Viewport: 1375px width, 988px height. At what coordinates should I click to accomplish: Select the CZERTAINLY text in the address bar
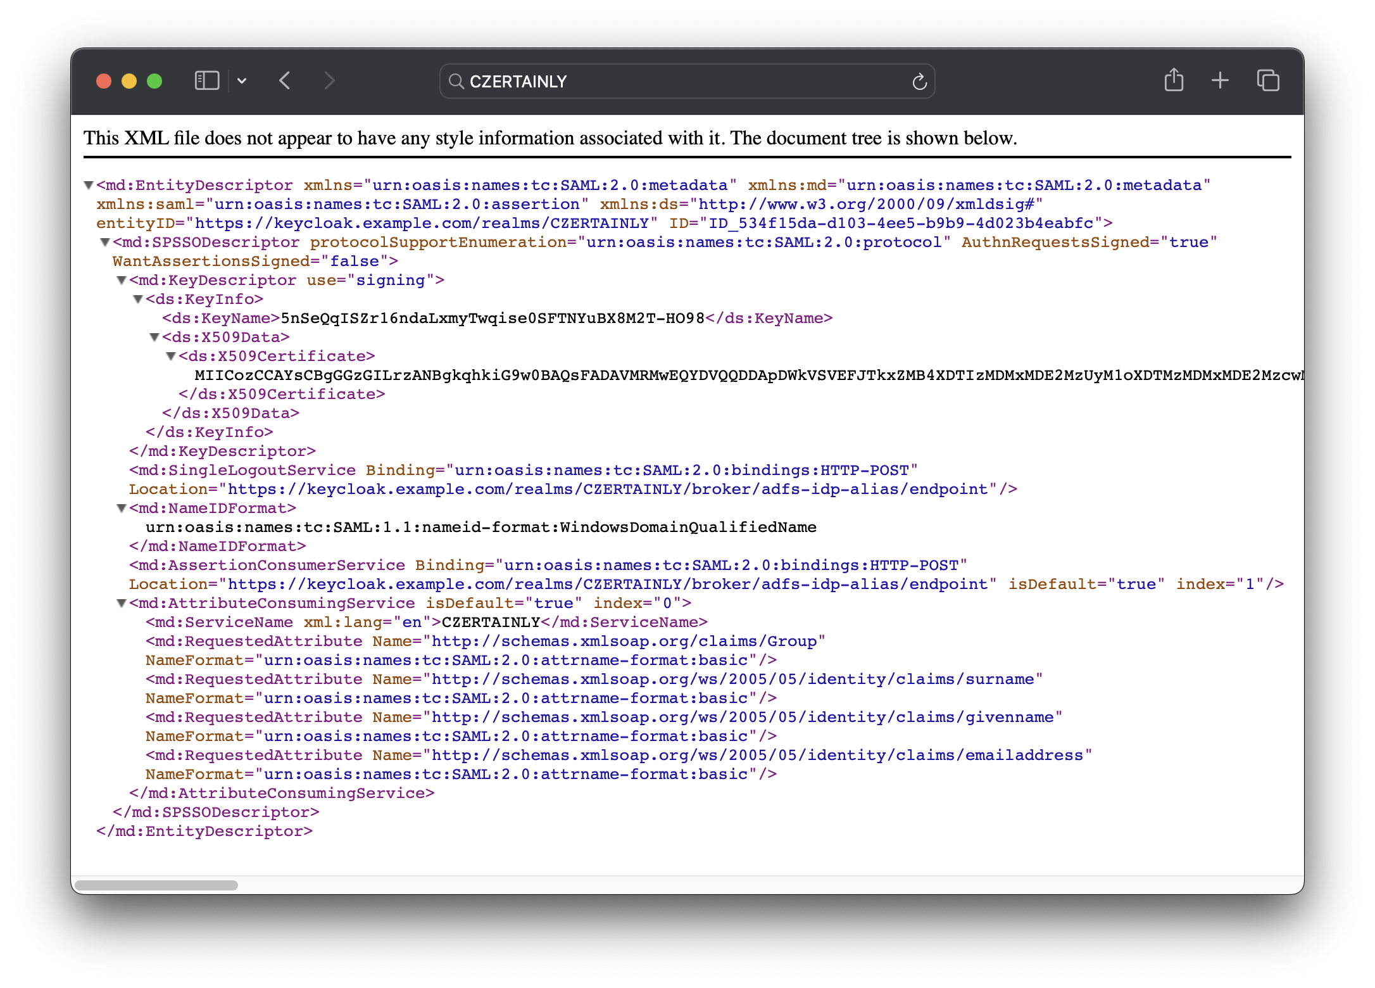click(518, 81)
